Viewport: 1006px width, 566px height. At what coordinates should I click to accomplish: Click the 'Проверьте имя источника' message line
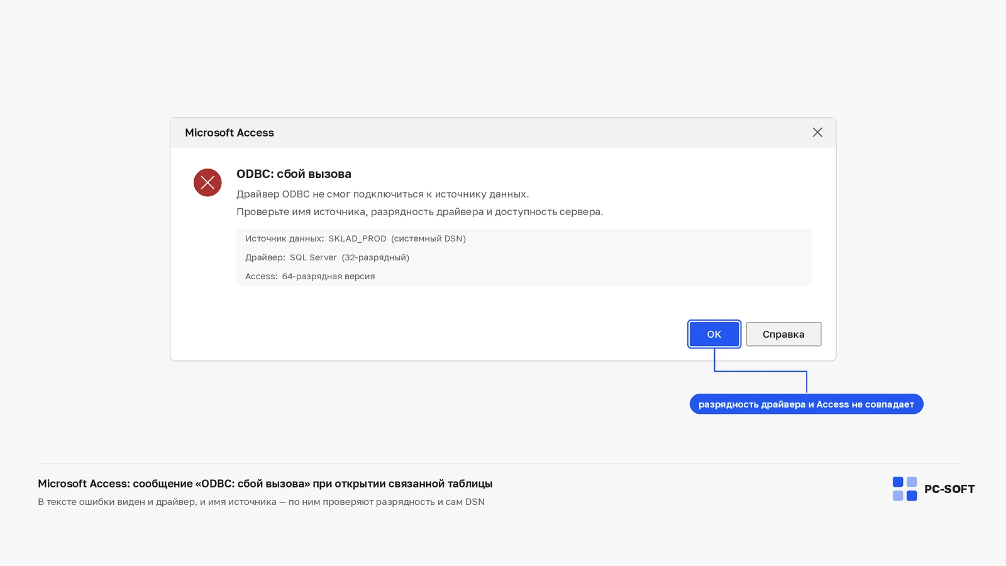[419, 212]
